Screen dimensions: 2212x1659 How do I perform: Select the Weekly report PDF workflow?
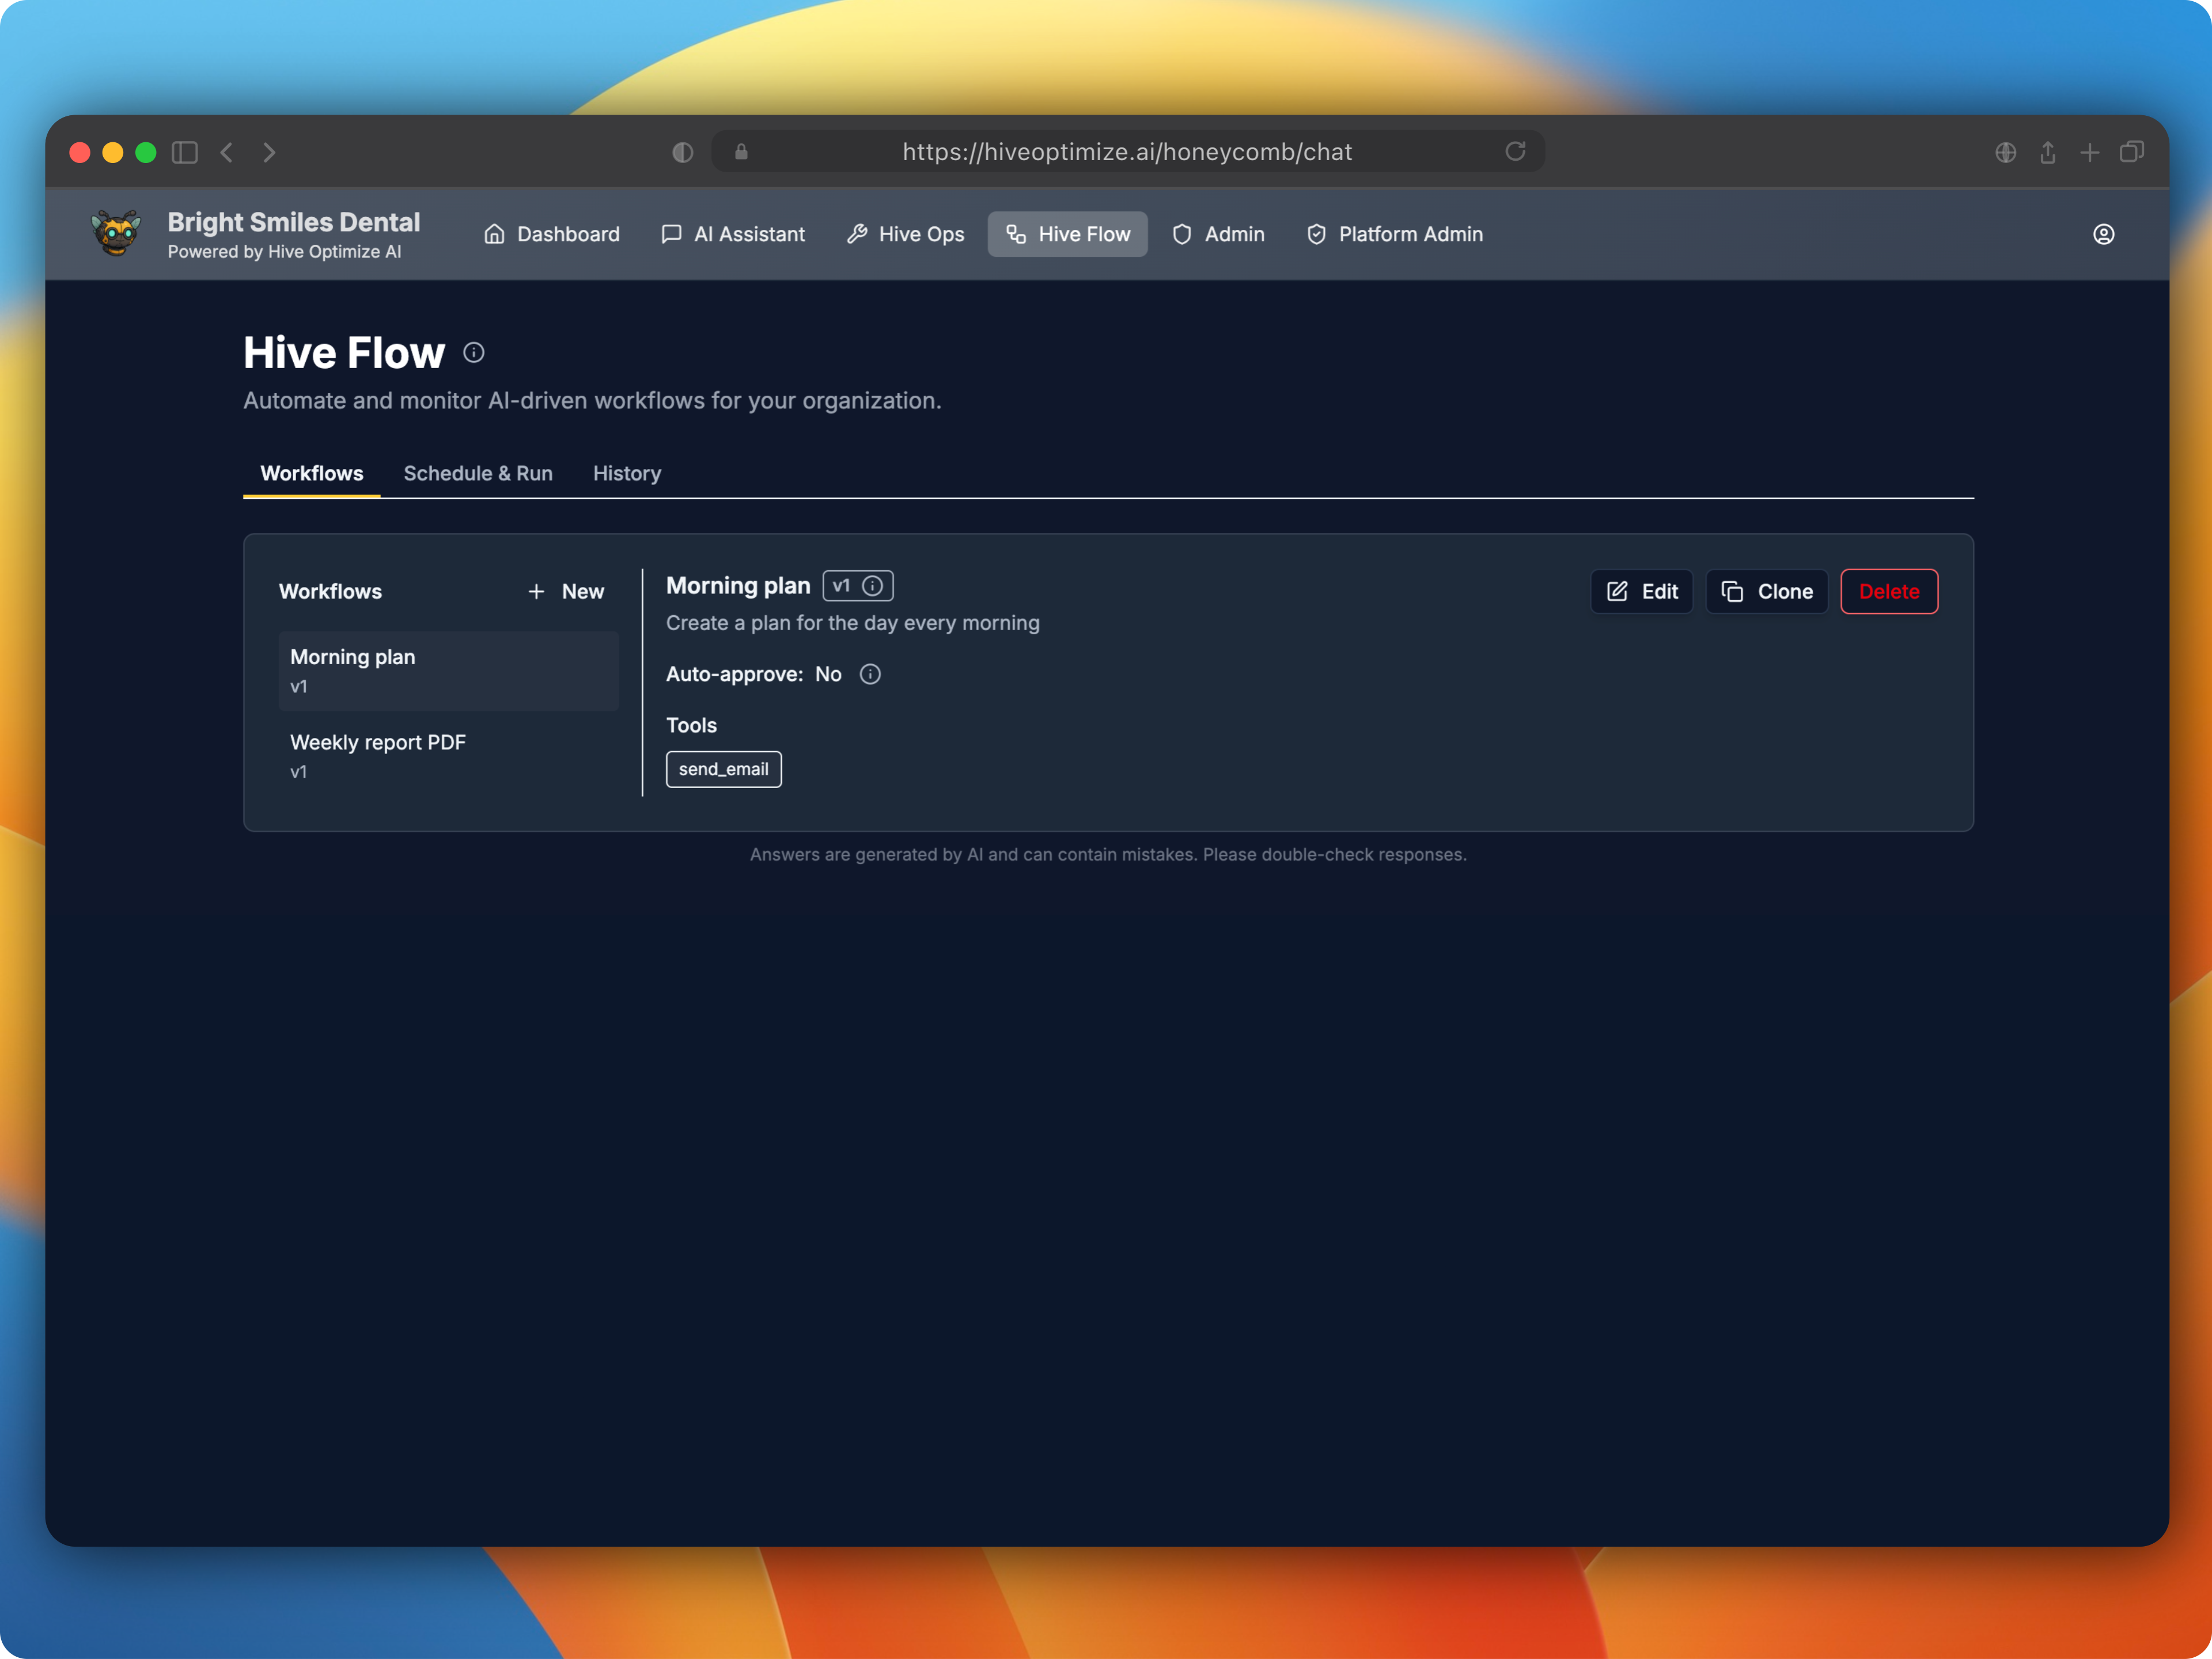(448, 756)
